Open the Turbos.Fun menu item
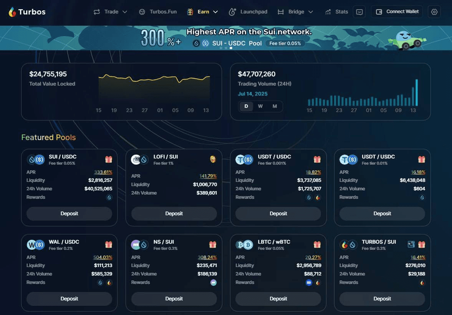This screenshot has width=452, height=315. 158,12
